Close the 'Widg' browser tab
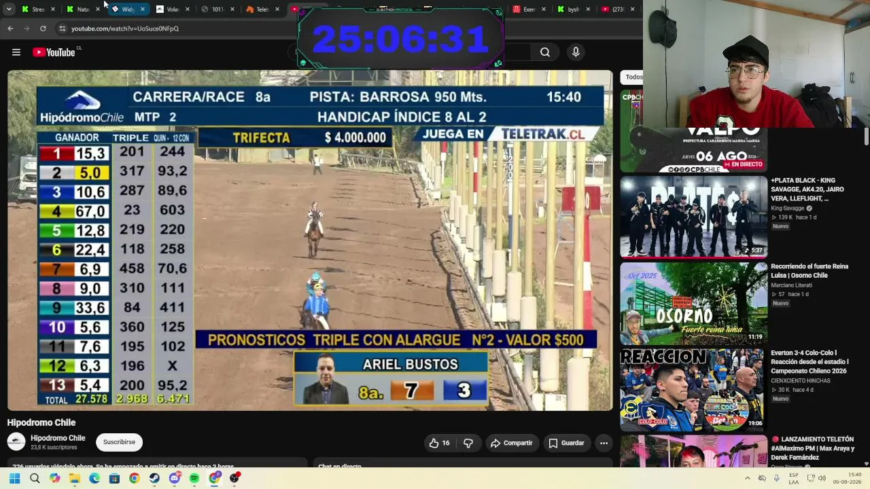This screenshot has height=489, width=870. (143, 10)
